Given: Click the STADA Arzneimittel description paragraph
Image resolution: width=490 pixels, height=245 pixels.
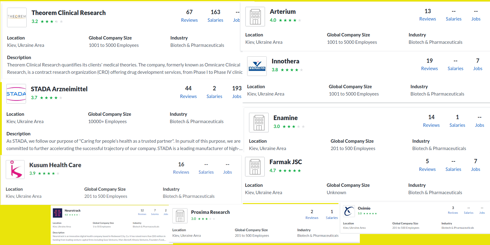Looking at the screenshot, I should tap(124, 145).
